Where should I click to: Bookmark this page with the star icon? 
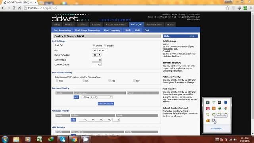227,8
